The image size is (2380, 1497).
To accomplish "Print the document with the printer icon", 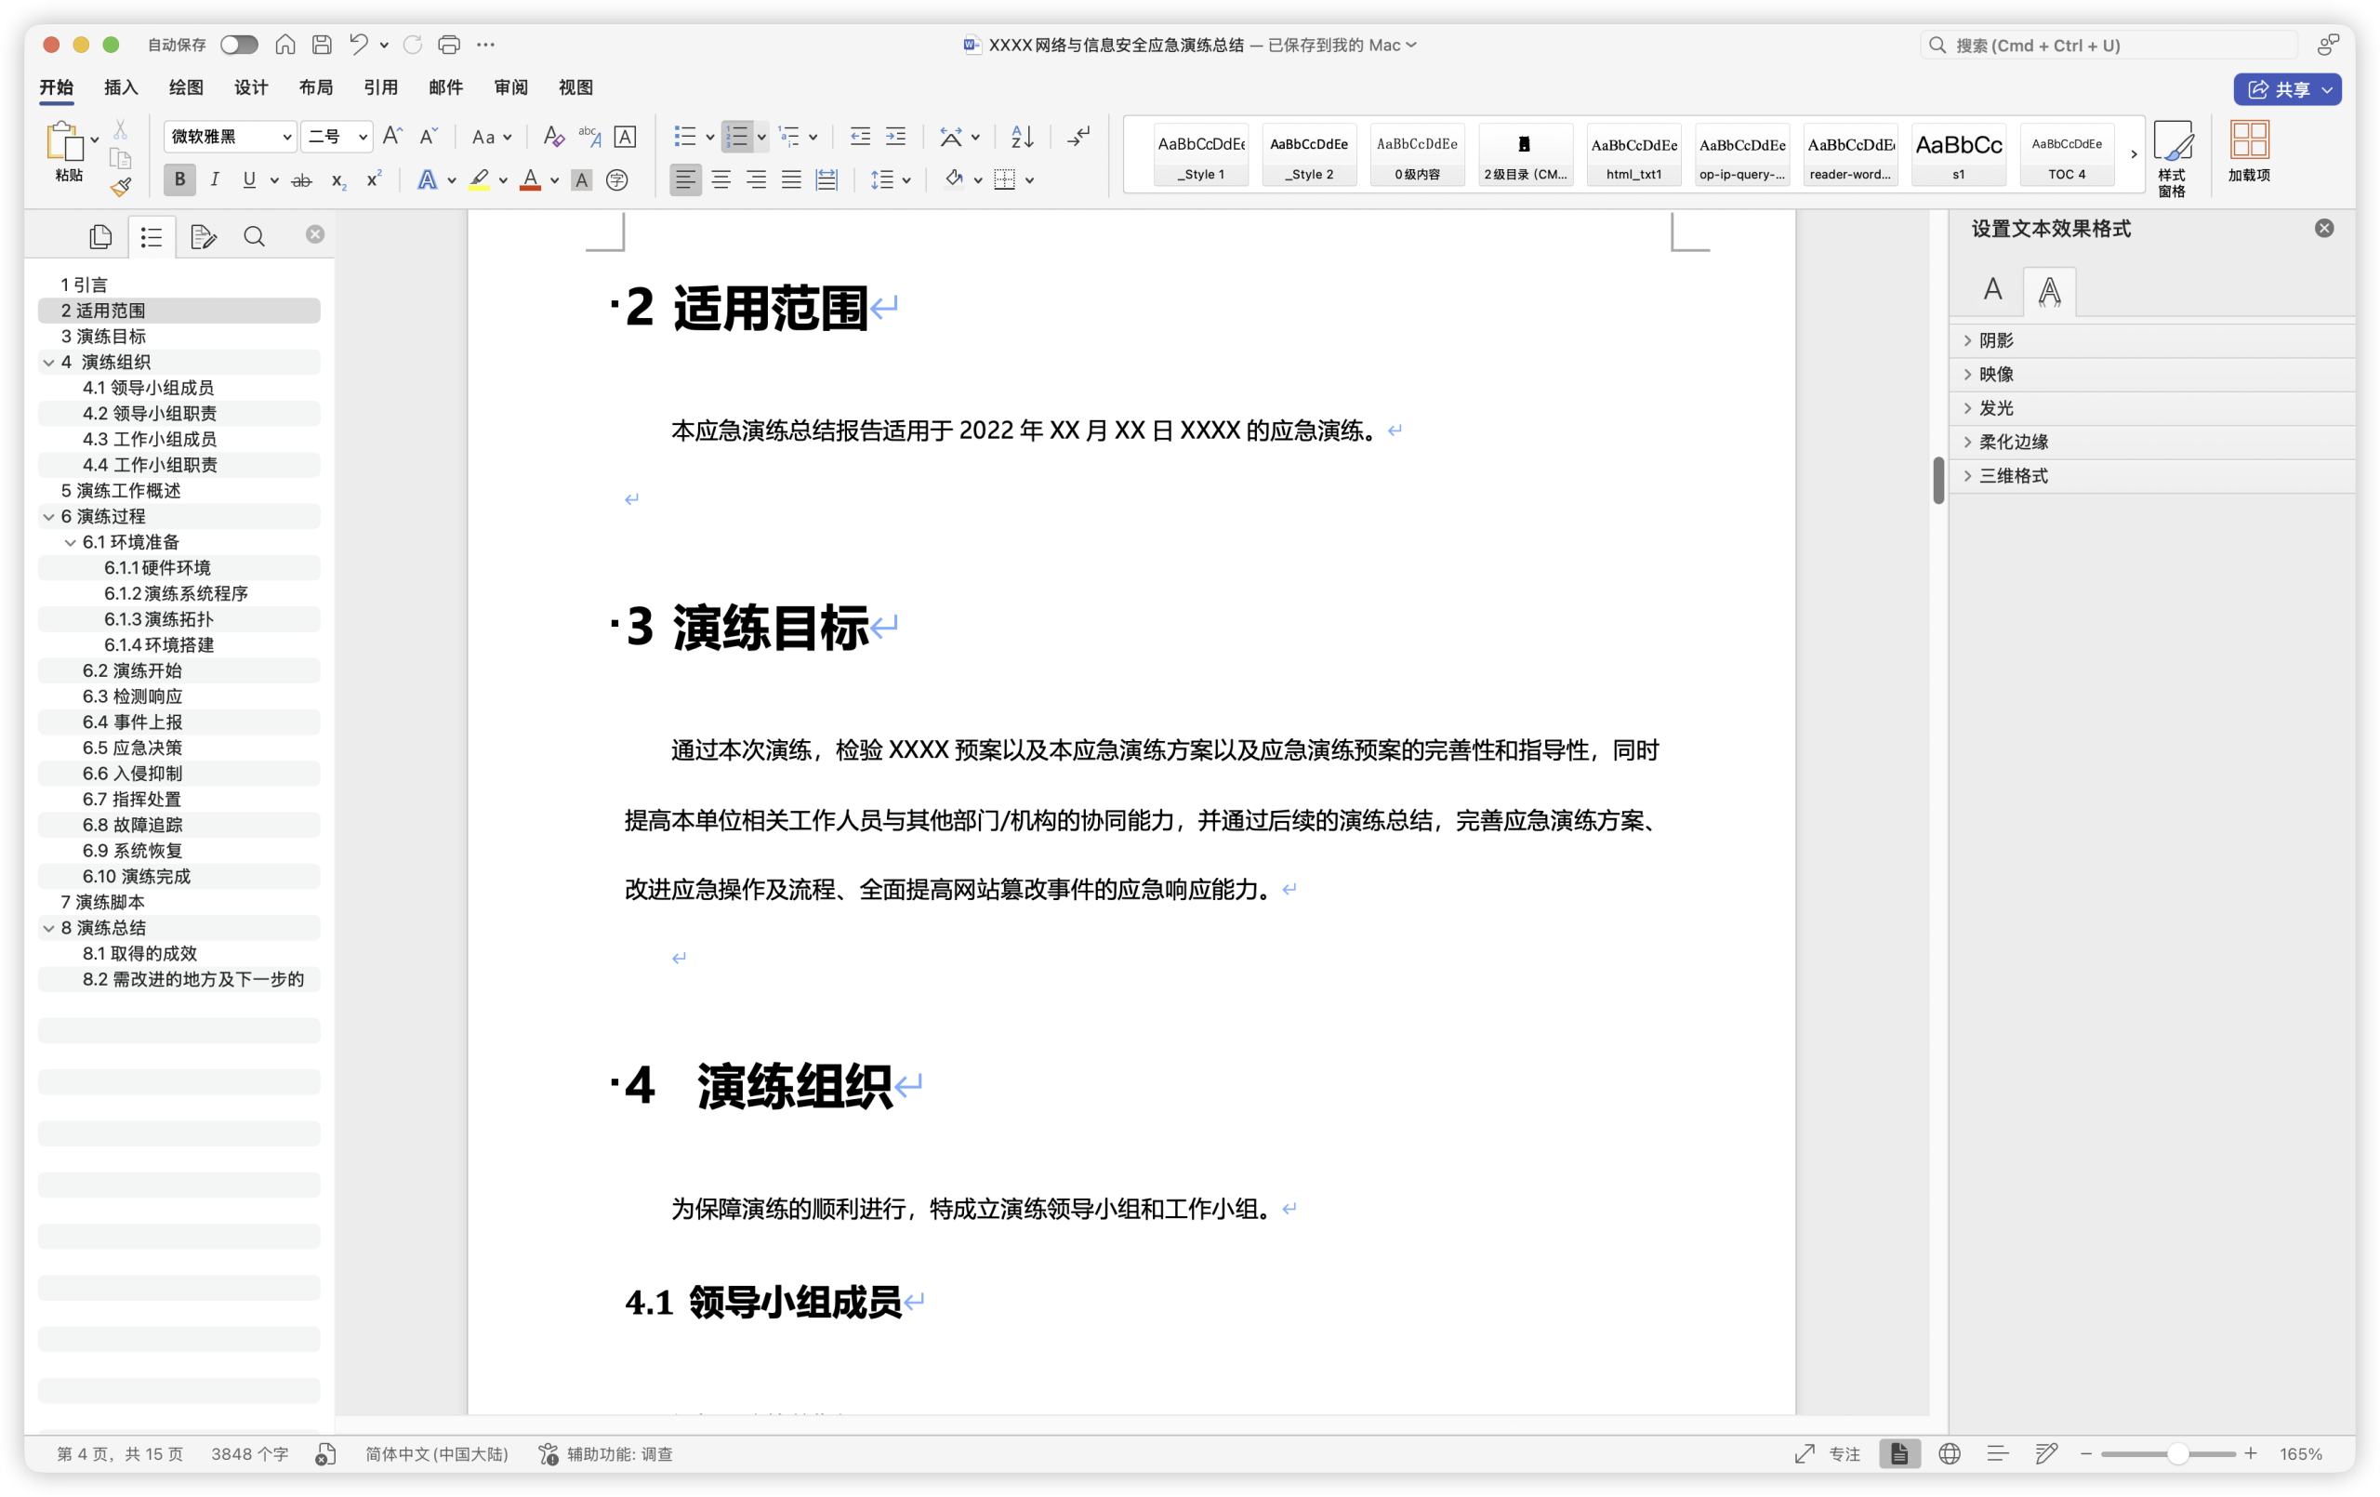I will click(449, 45).
